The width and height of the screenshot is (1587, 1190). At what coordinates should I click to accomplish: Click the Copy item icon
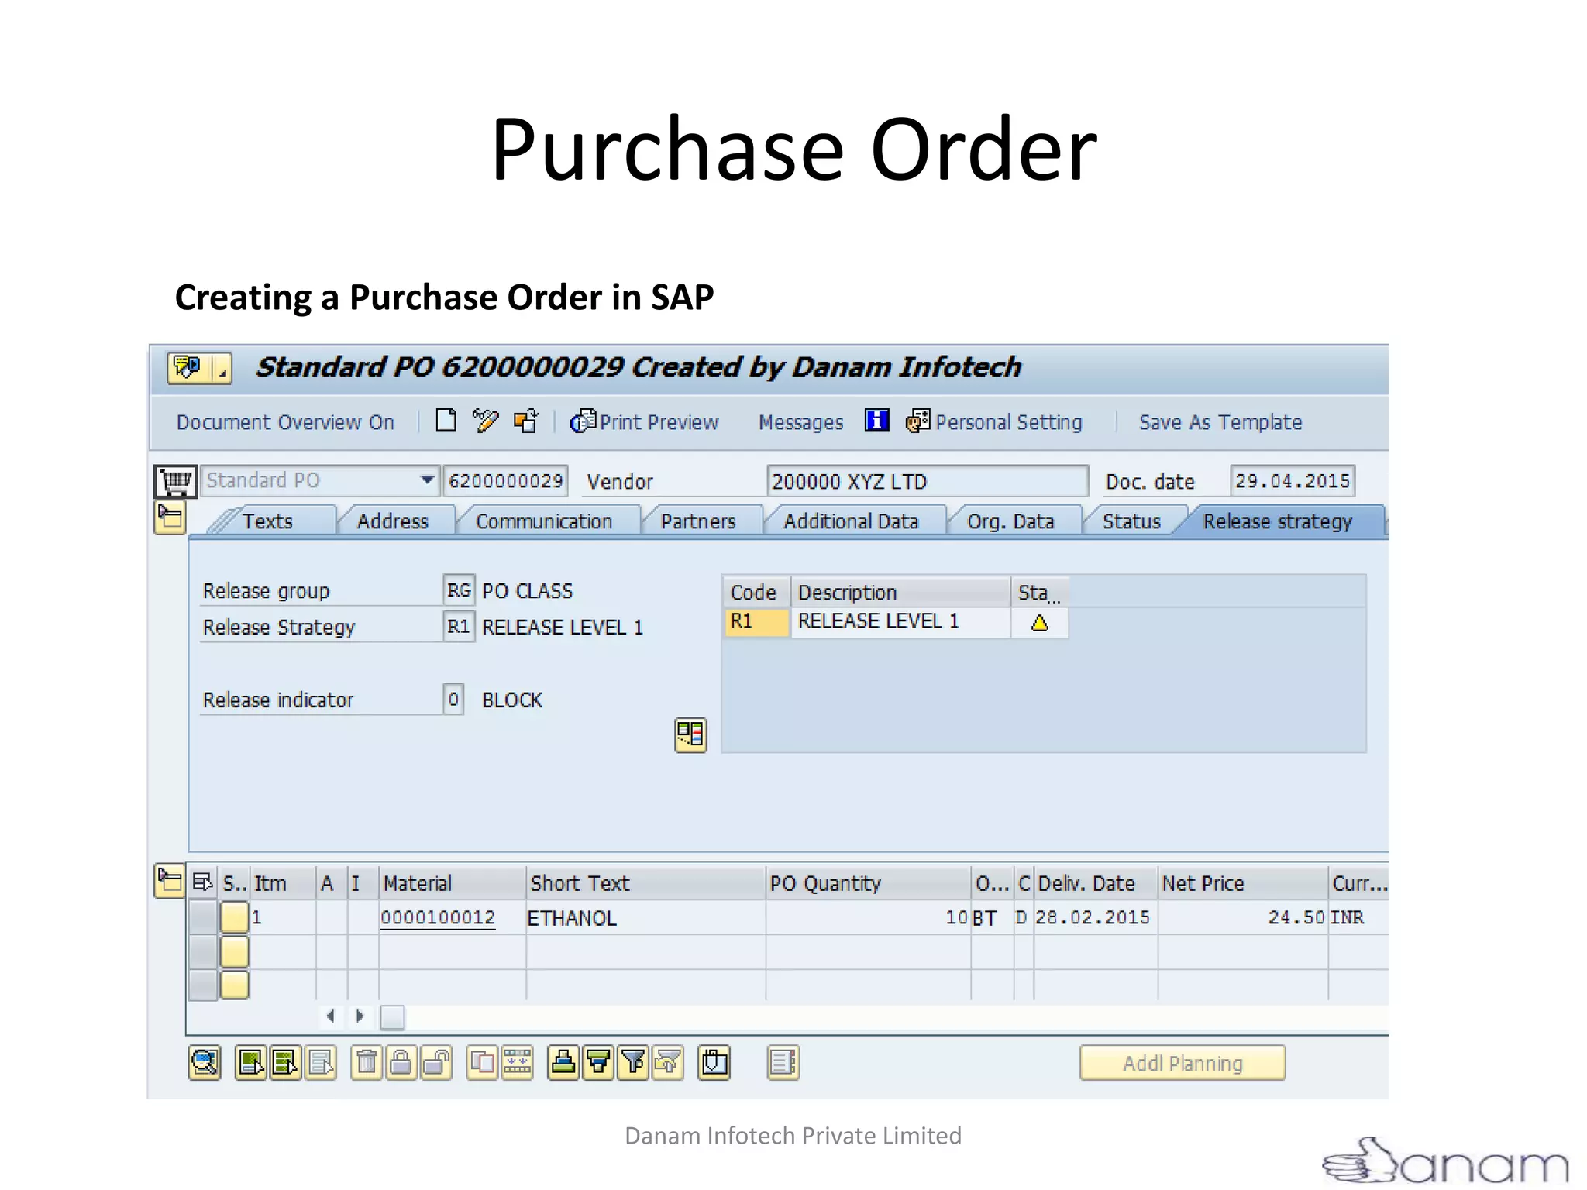(x=482, y=1063)
